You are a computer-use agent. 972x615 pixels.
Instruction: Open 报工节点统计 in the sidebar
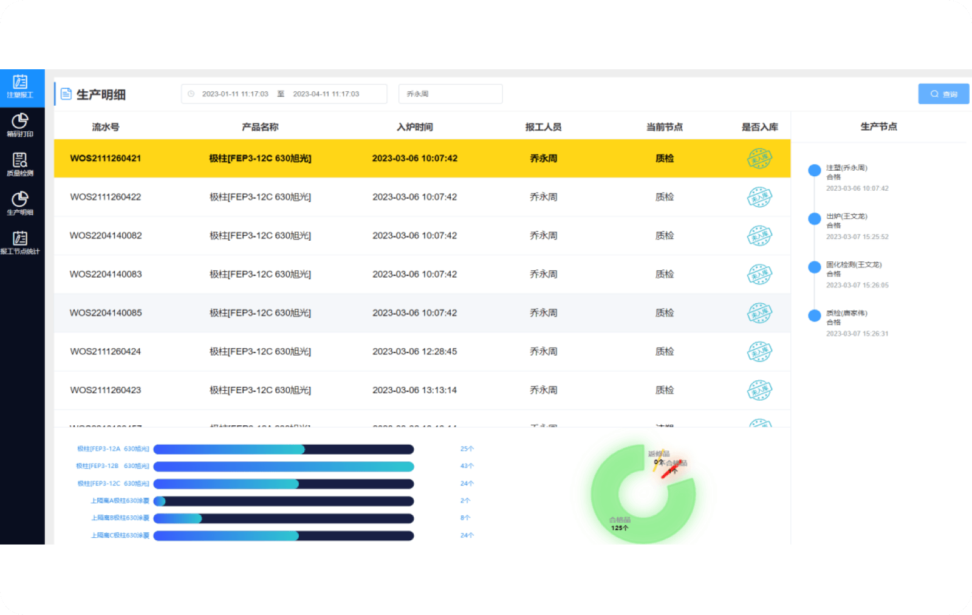point(20,242)
